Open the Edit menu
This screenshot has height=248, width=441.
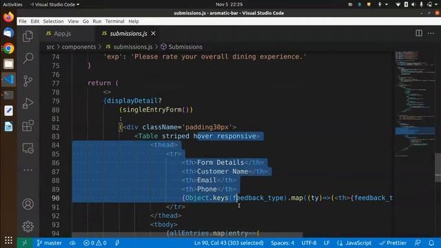(35, 21)
